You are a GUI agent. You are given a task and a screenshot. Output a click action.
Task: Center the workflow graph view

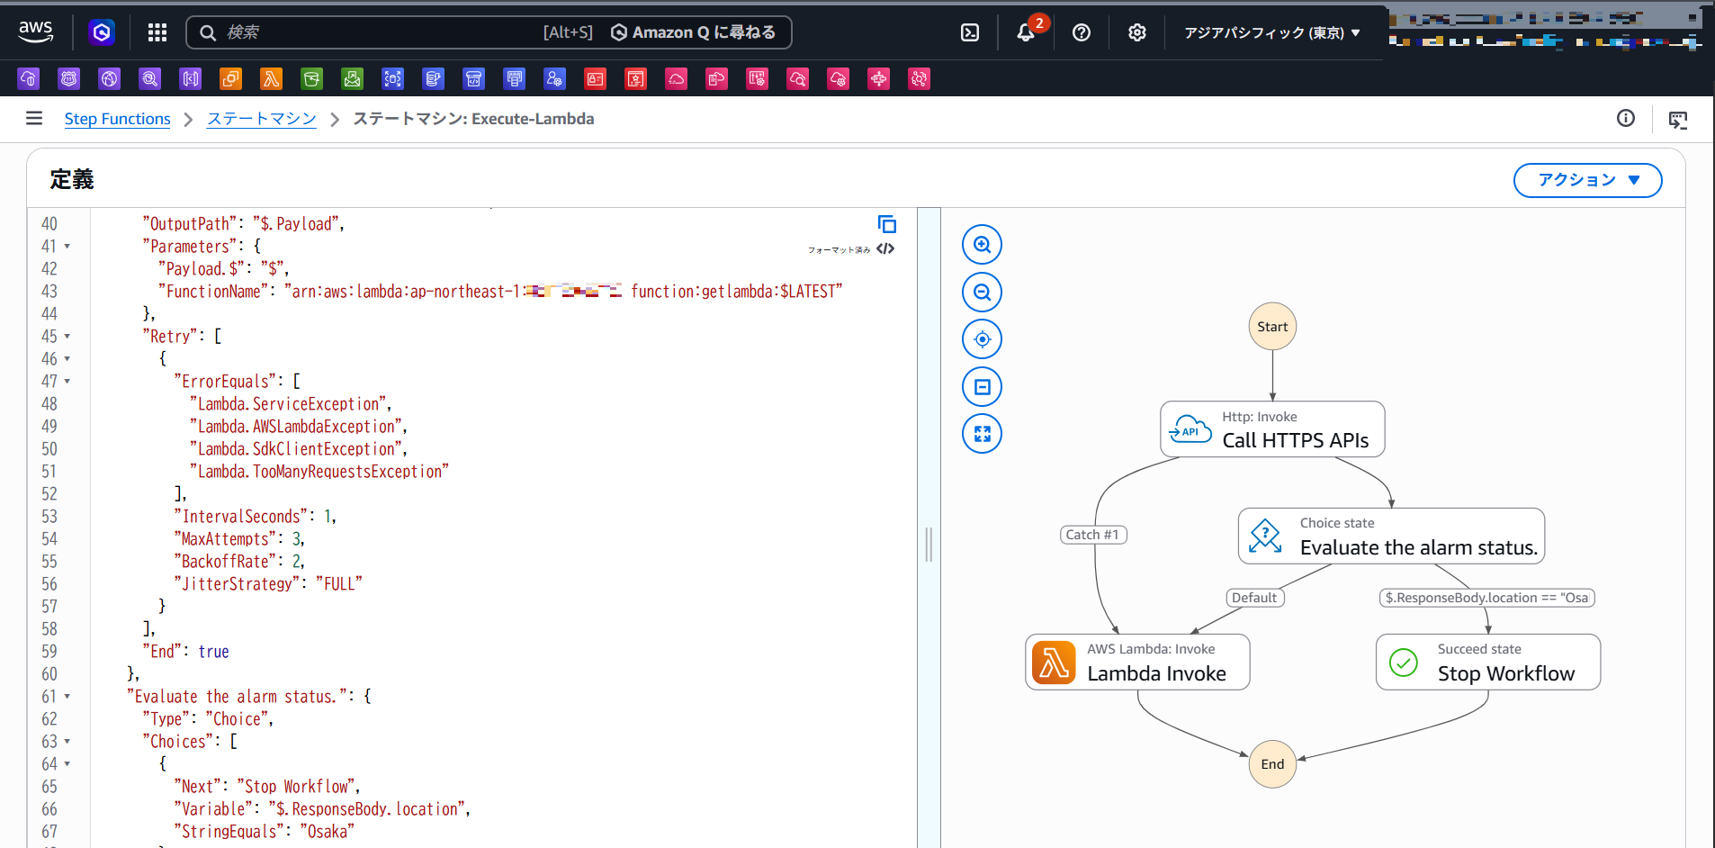[982, 339]
